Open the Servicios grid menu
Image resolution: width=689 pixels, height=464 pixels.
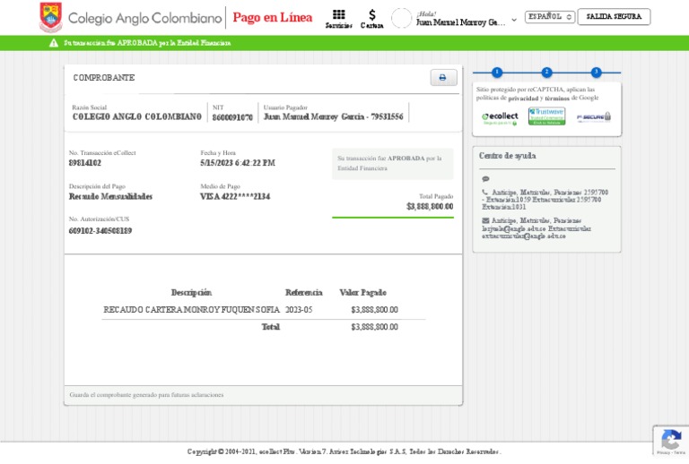[338, 15]
